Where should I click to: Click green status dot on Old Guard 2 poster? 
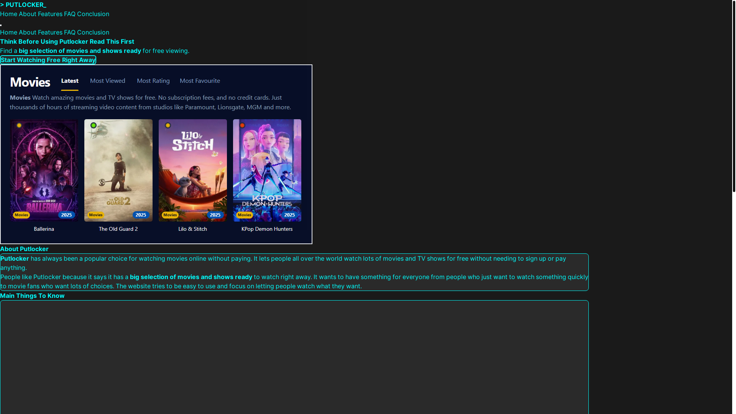(x=94, y=125)
